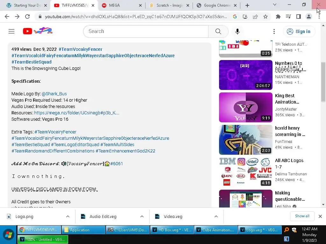Open the mega.nz resources folder link
The width and height of the screenshot is (326, 244).
coord(76,113)
